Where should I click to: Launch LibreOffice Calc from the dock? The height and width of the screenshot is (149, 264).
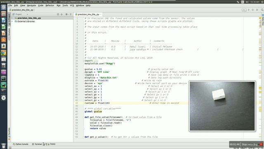pos(4,27)
